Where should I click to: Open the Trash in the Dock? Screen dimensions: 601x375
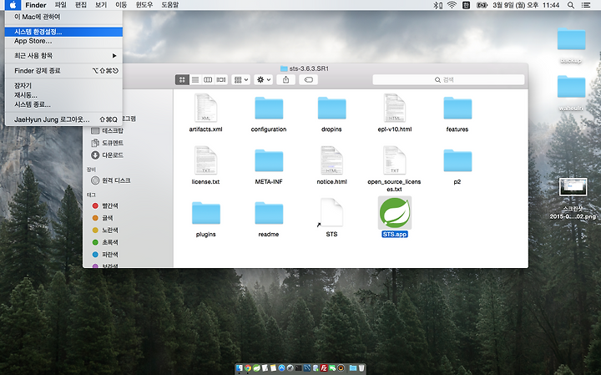coord(361,368)
